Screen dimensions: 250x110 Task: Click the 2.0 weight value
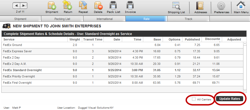coord(75,45)
